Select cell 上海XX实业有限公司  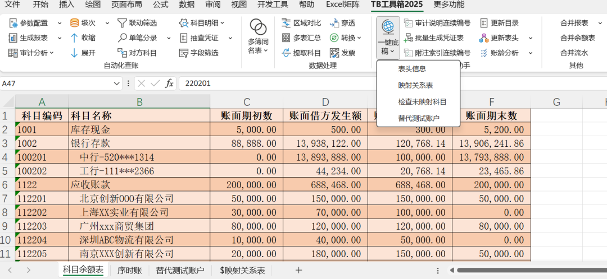(x=139, y=212)
